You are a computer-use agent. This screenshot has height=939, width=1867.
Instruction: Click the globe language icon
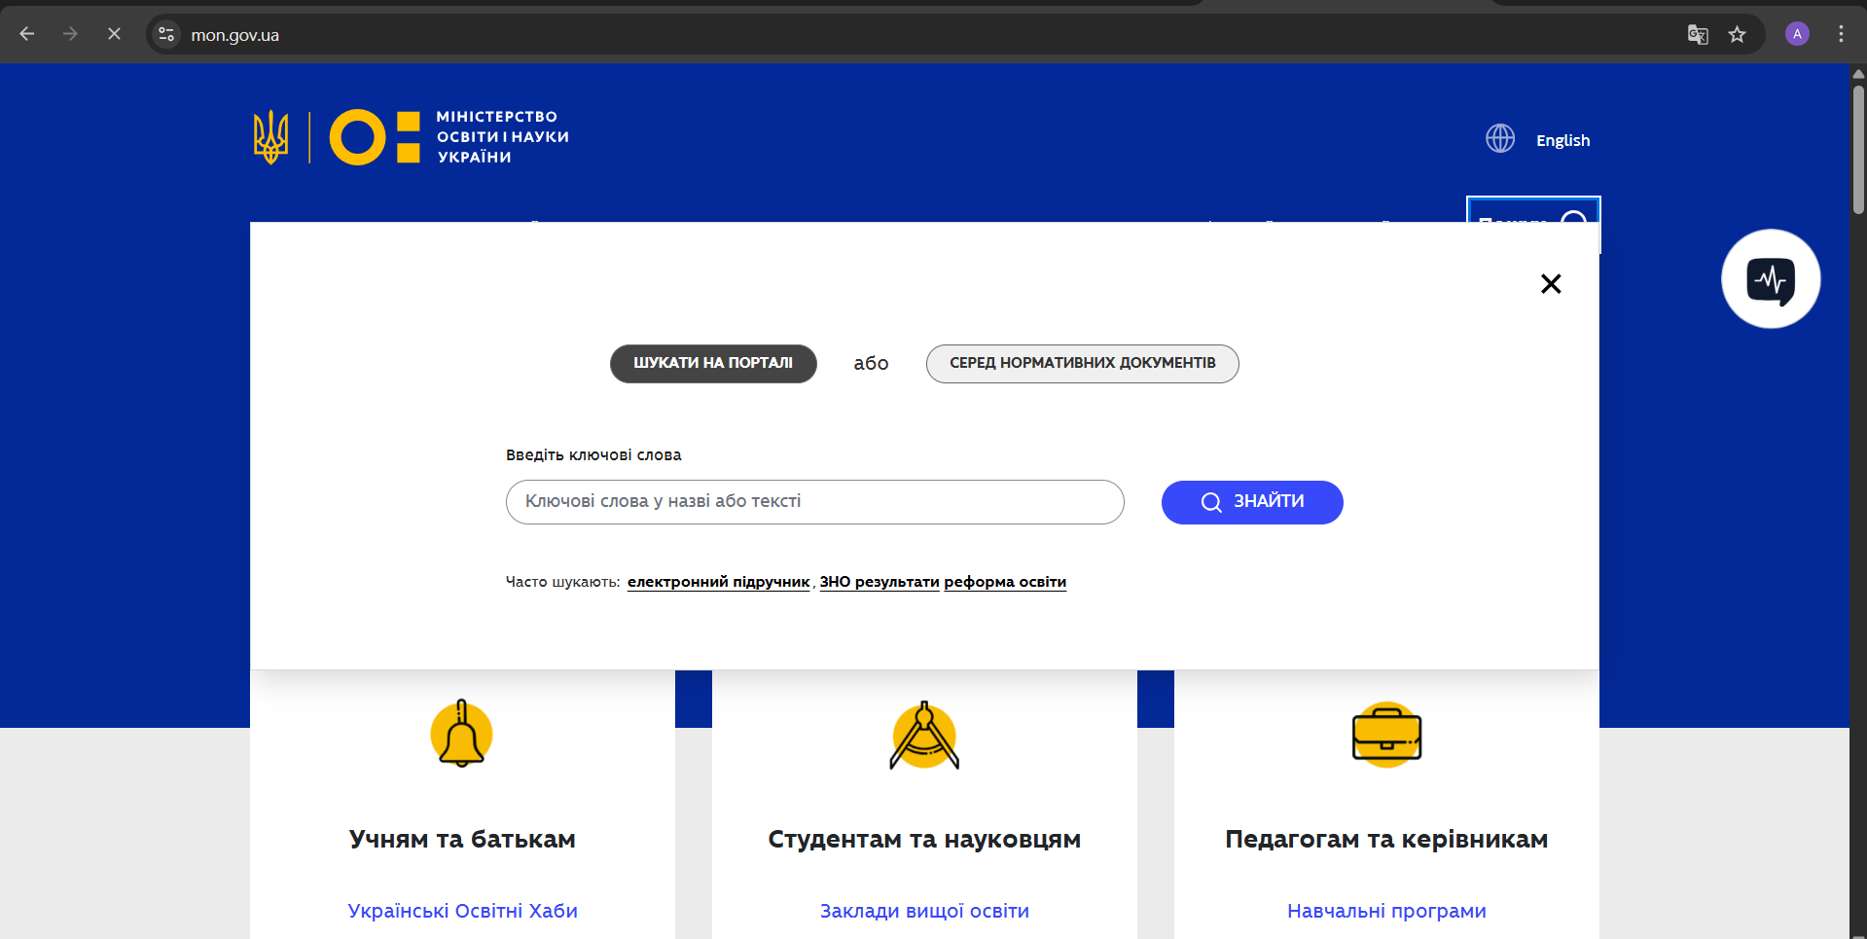point(1499,139)
